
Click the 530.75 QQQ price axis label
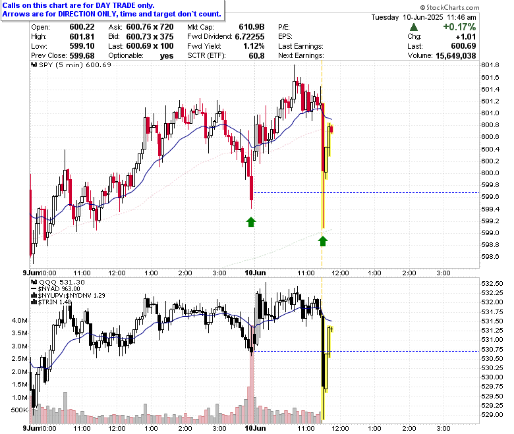(x=492, y=349)
